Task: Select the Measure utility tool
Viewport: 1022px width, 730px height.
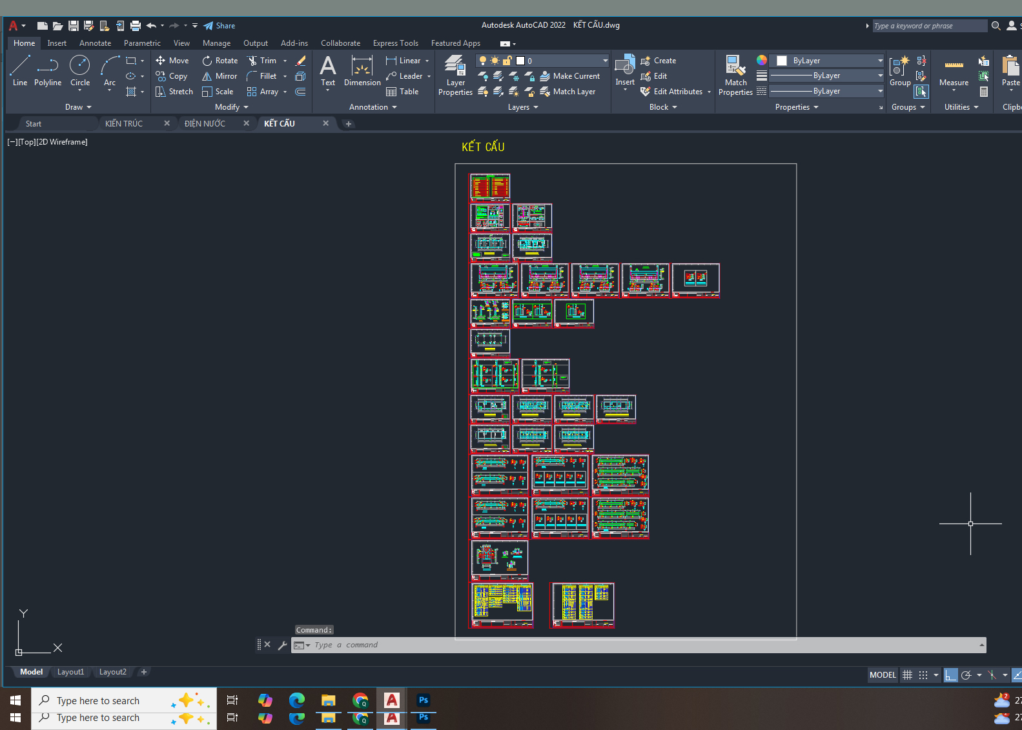Action: 954,71
